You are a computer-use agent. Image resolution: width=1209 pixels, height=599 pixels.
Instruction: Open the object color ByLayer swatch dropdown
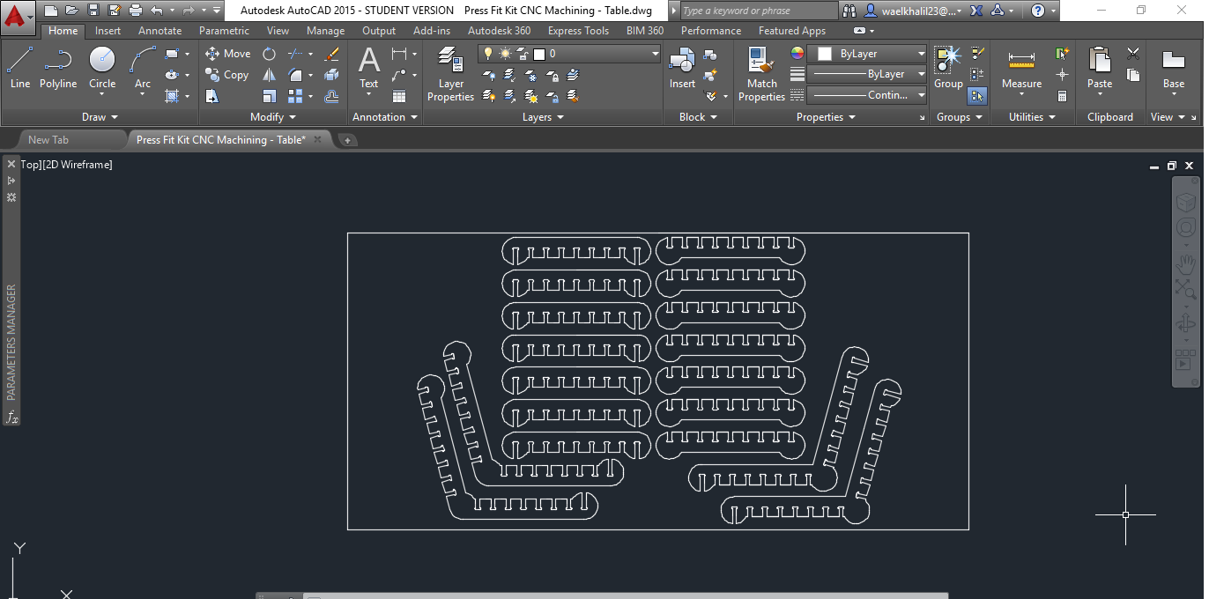point(868,54)
